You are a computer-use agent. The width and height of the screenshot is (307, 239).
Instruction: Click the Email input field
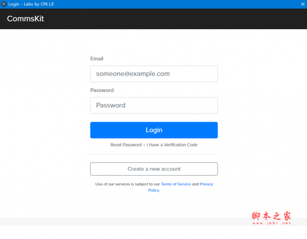(154, 74)
